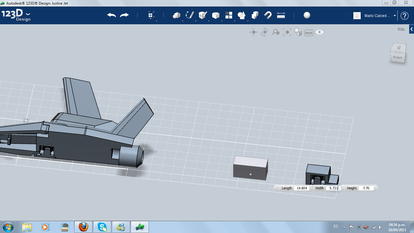Open the Grouping tools

click(x=242, y=15)
